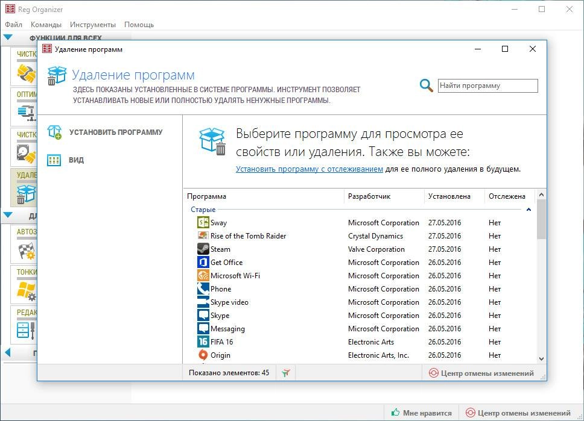Click the Найти программу search field
The image size is (584, 421).
(488, 86)
